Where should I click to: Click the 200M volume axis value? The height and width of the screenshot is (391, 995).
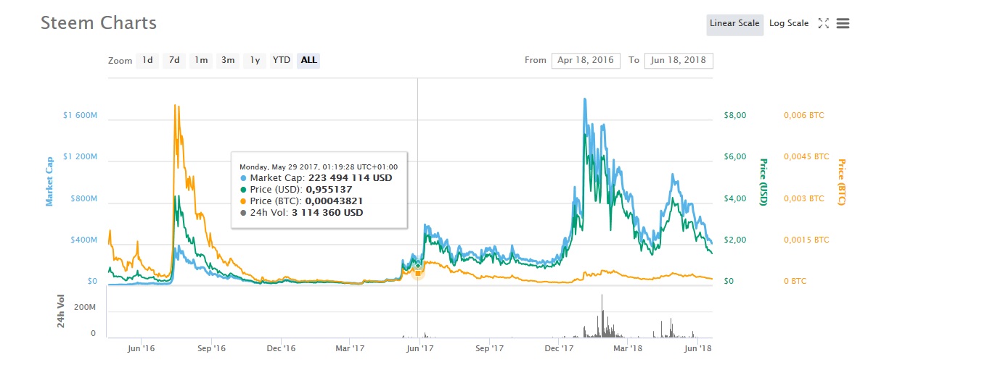click(x=86, y=308)
